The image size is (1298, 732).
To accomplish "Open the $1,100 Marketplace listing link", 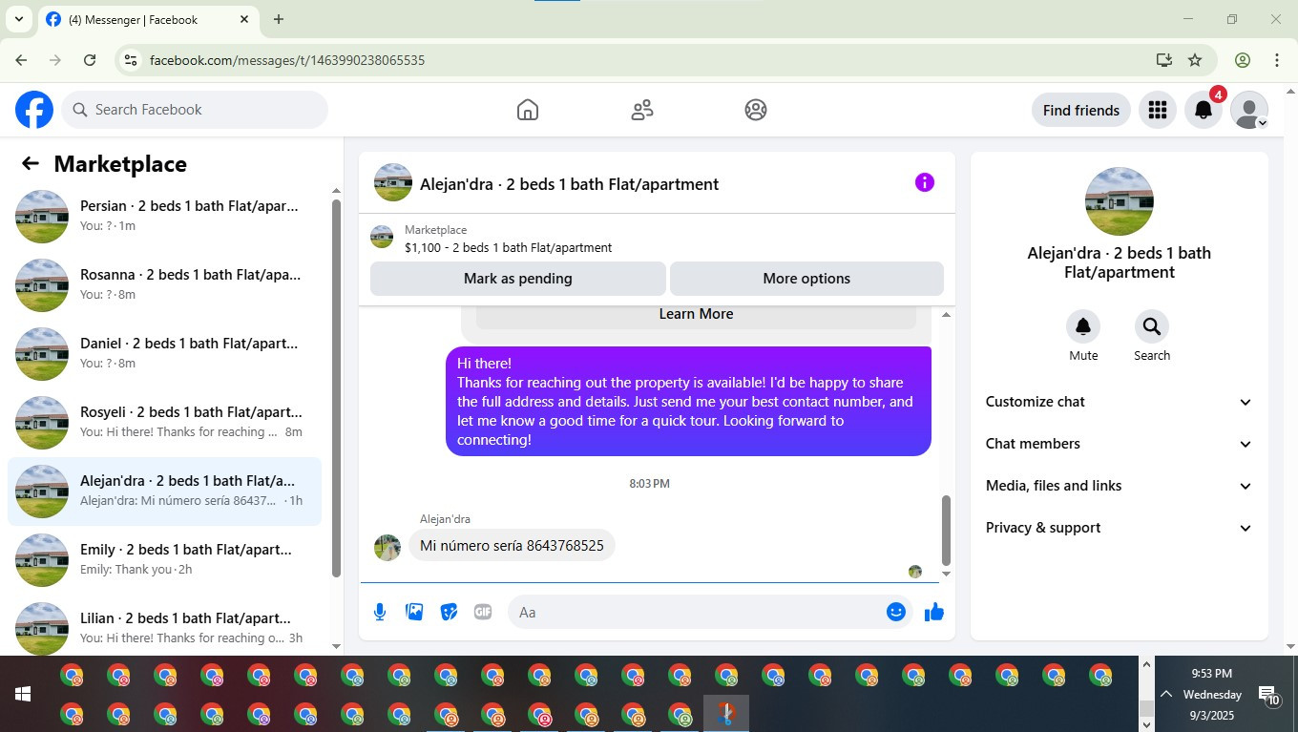I will point(508,247).
